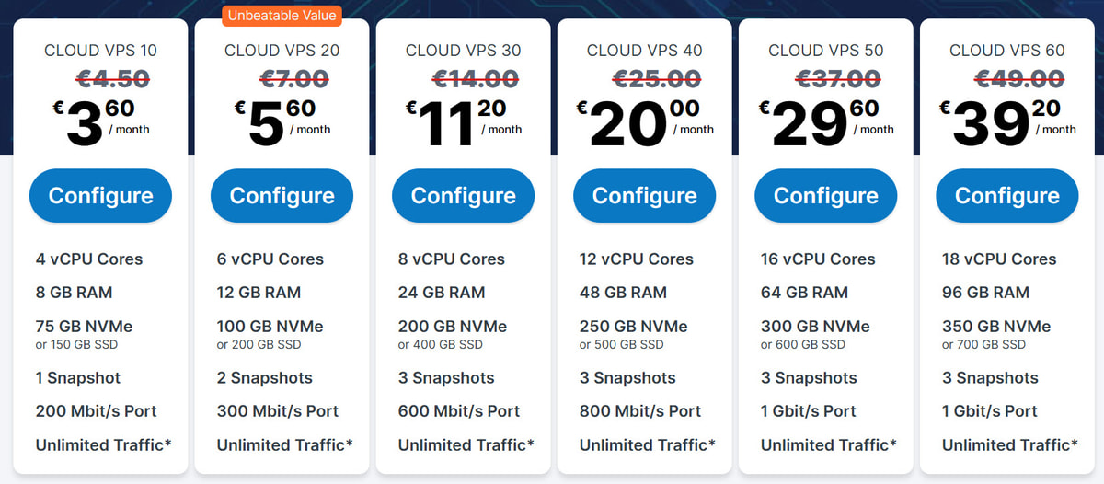Click Unlimited Traffic* under Cloud VPS 10

point(103,445)
